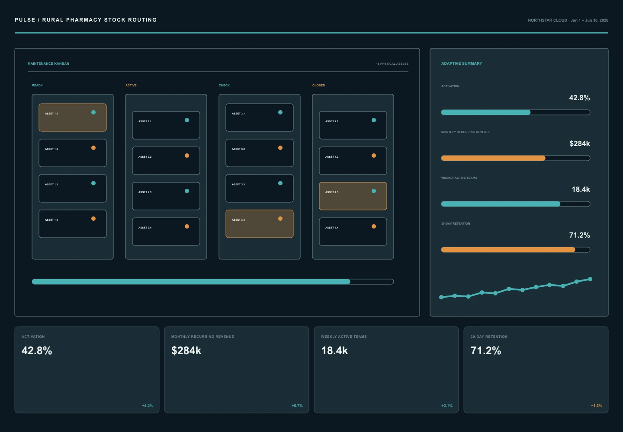Click the Activation progress bar in Adaptive Summary
This screenshot has width=623, height=432.
[x=516, y=112]
